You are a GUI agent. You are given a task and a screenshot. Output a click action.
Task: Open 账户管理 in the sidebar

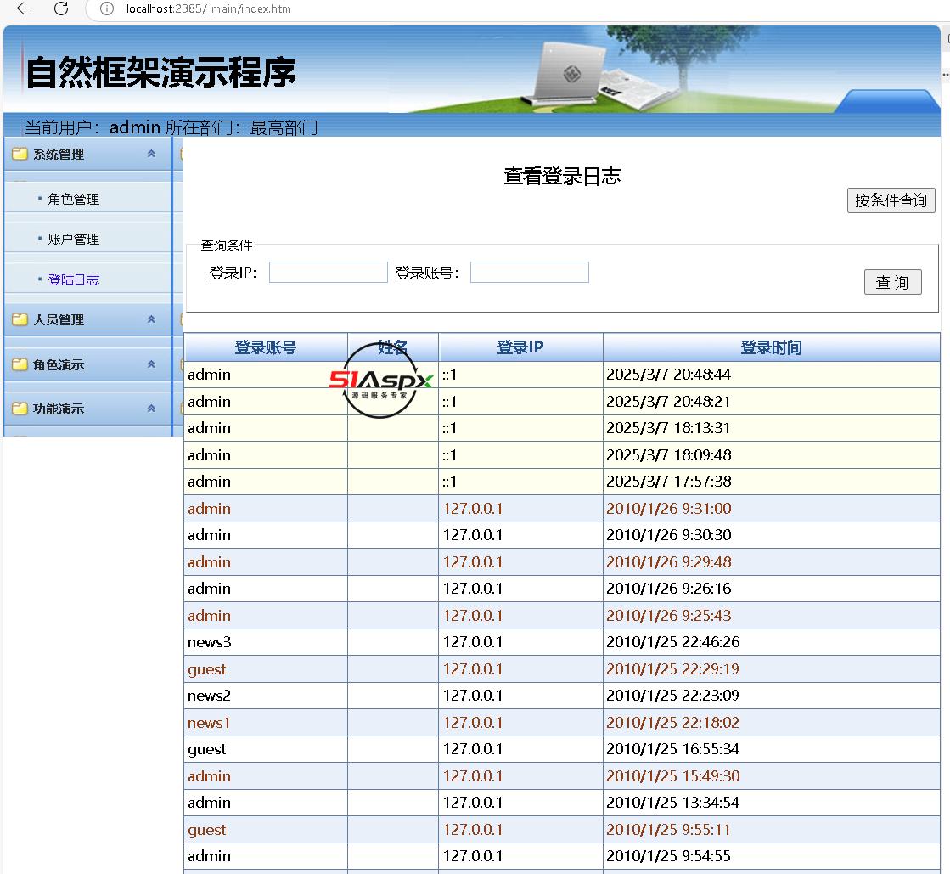pos(74,240)
